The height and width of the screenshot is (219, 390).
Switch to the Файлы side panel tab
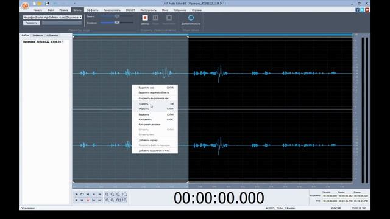[25, 35]
